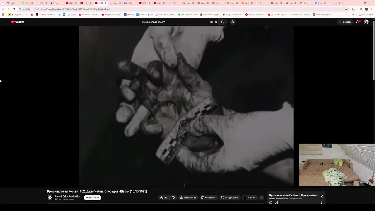Open on-screen keyboard icon in search box
The width and height of the screenshot is (375, 211).
point(212,22)
